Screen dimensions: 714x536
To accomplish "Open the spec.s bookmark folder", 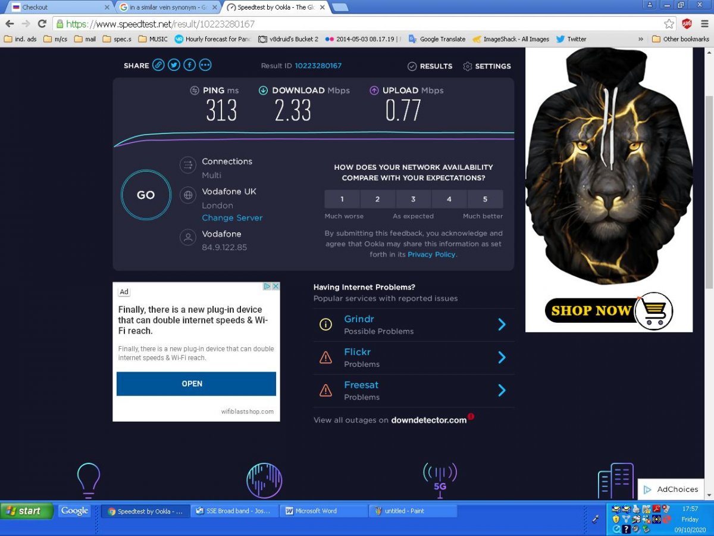I will coord(117,39).
